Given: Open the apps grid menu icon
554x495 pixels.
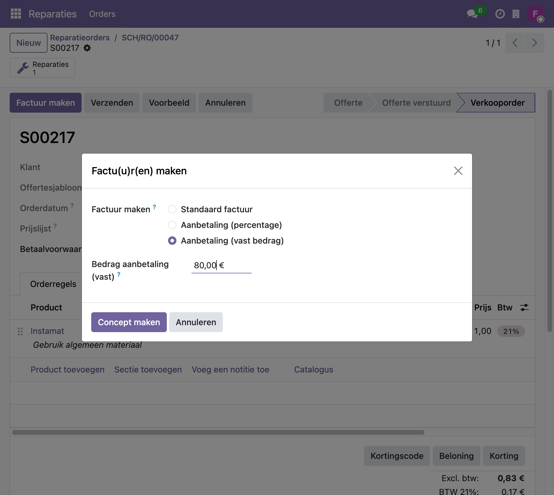Looking at the screenshot, I should [x=16, y=14].
